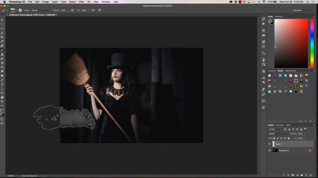Create a new layer

tap(306, 175)
